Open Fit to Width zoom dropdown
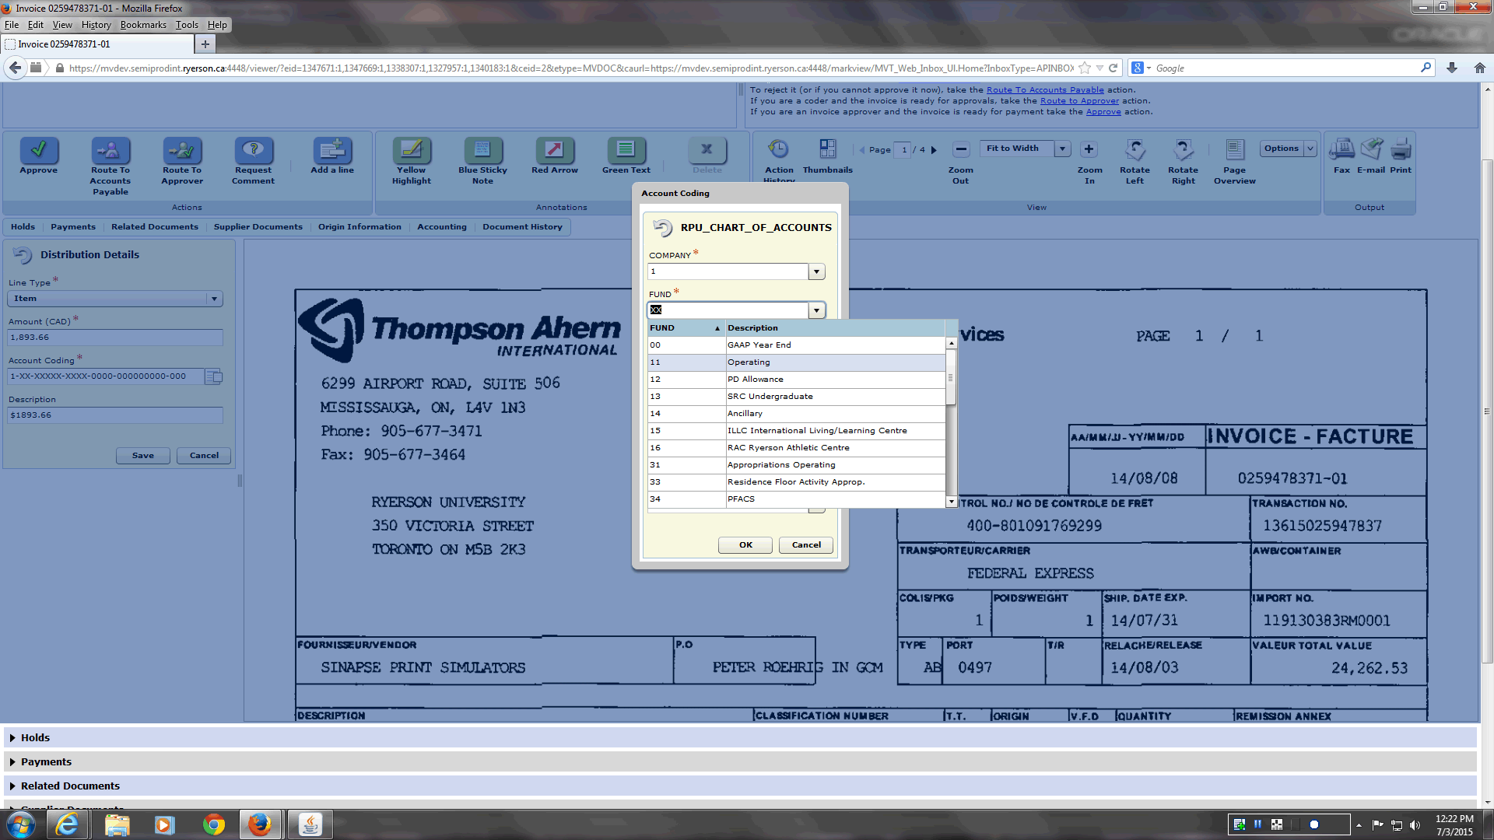Image resolution: width=1494 pixels, height=840 pixels. 1062,149
